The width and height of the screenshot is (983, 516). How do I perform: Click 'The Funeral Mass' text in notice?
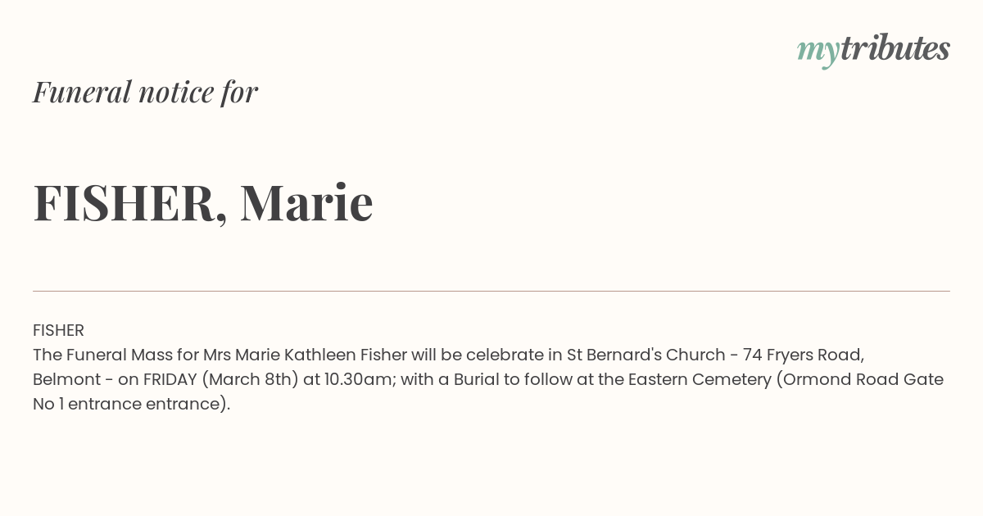[x=102, y=355]
